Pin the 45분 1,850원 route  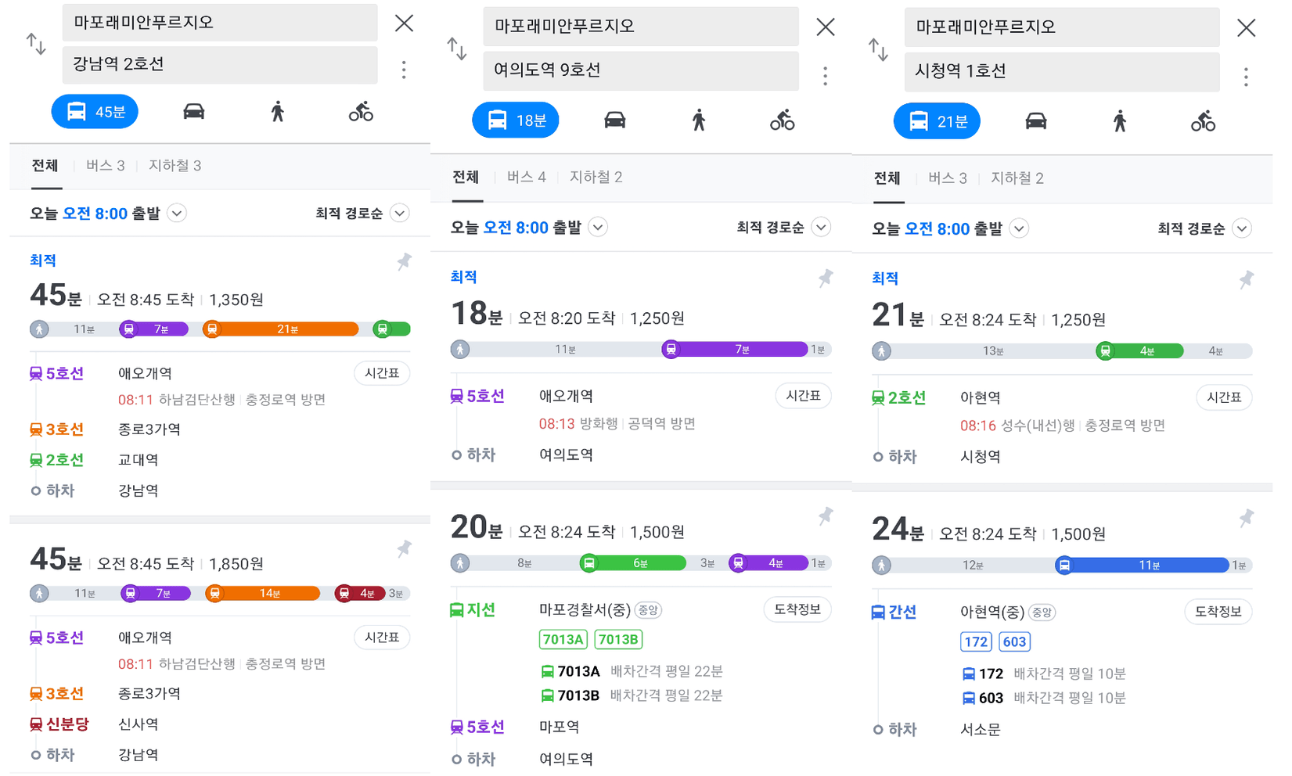(x=404, y=549)
